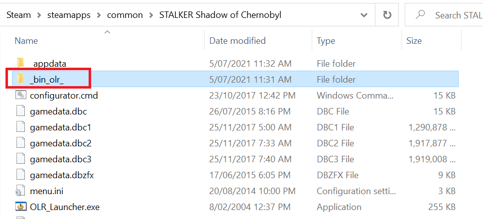Go to the common breadcrumb folder
Screen dimensions: 483x219
pos(126,15)
